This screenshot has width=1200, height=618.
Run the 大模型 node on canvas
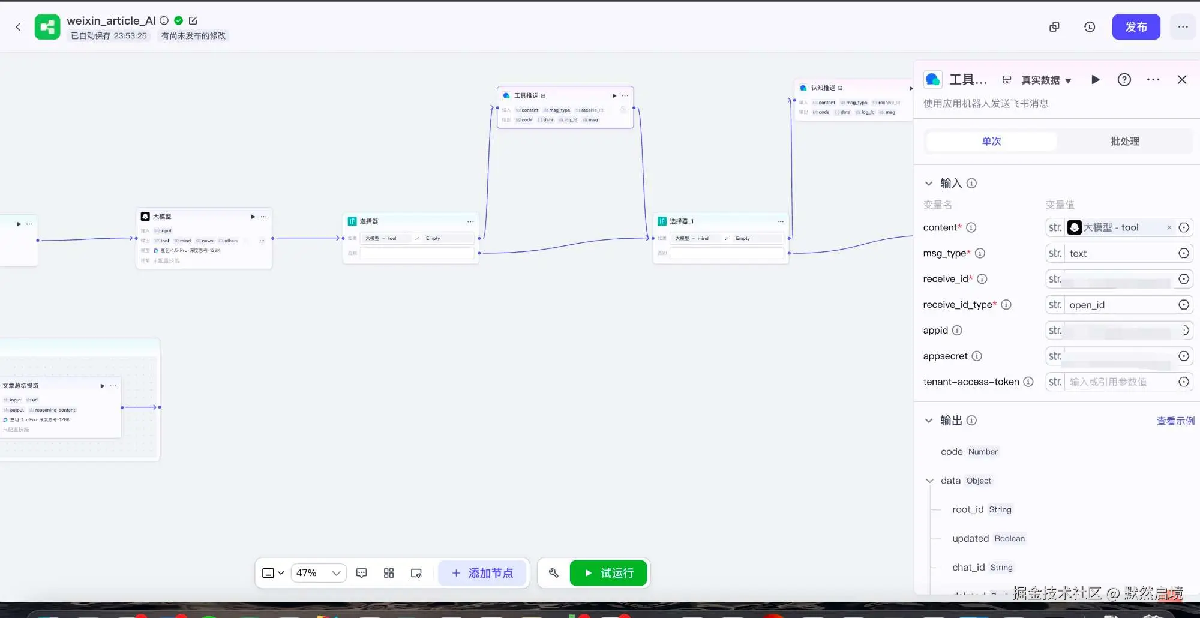tap(253, 217)
